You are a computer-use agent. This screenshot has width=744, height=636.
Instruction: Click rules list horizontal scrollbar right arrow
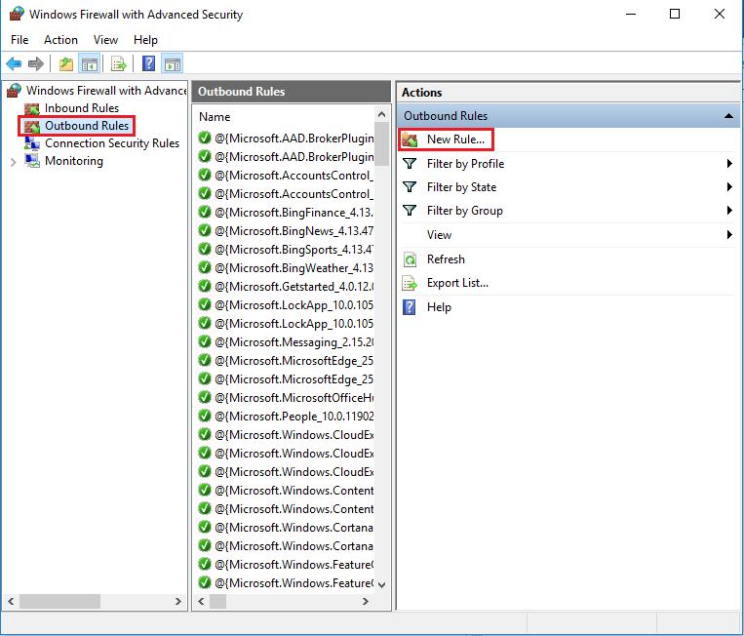(365, 601)
